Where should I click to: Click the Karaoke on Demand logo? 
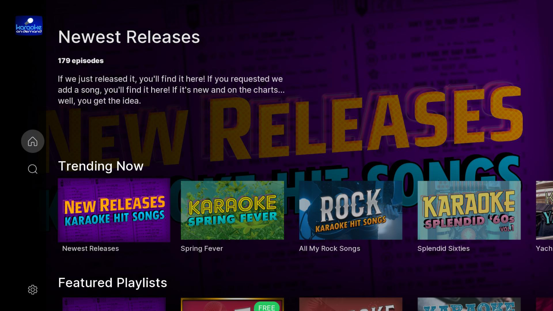[29, 25]
